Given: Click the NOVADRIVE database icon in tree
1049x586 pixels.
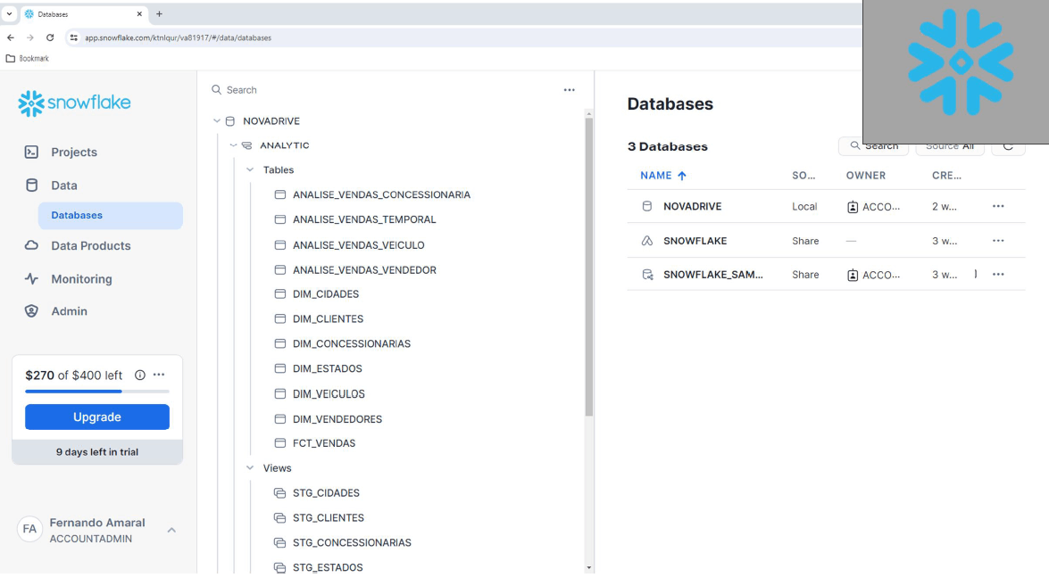Looking at the screenshot, I should click(x=230, y=121).
